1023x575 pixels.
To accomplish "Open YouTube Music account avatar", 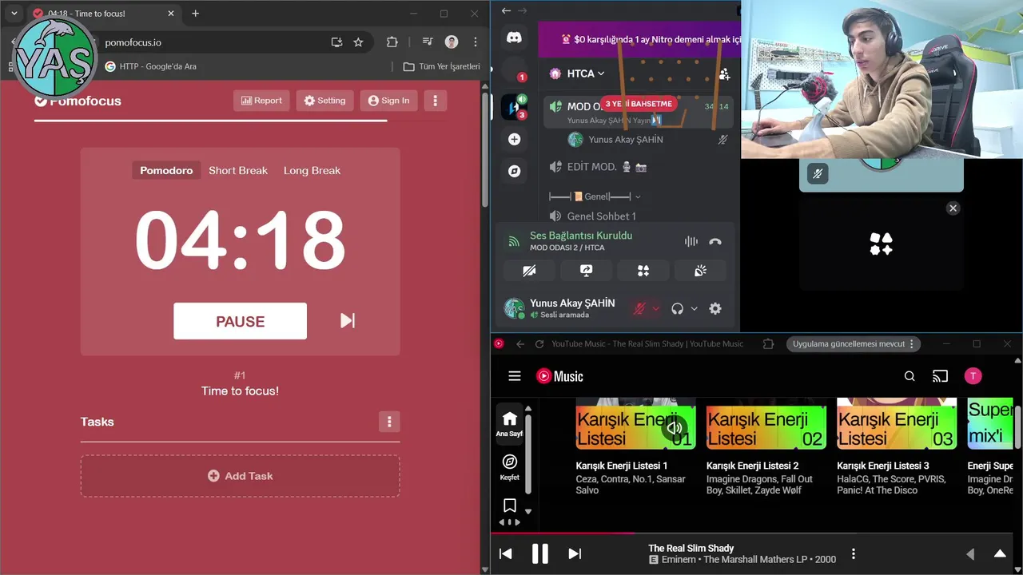I will [973, 376].
